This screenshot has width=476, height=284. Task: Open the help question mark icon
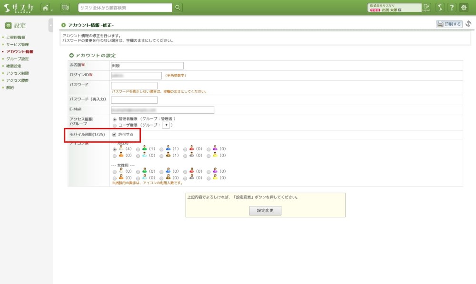451,8
